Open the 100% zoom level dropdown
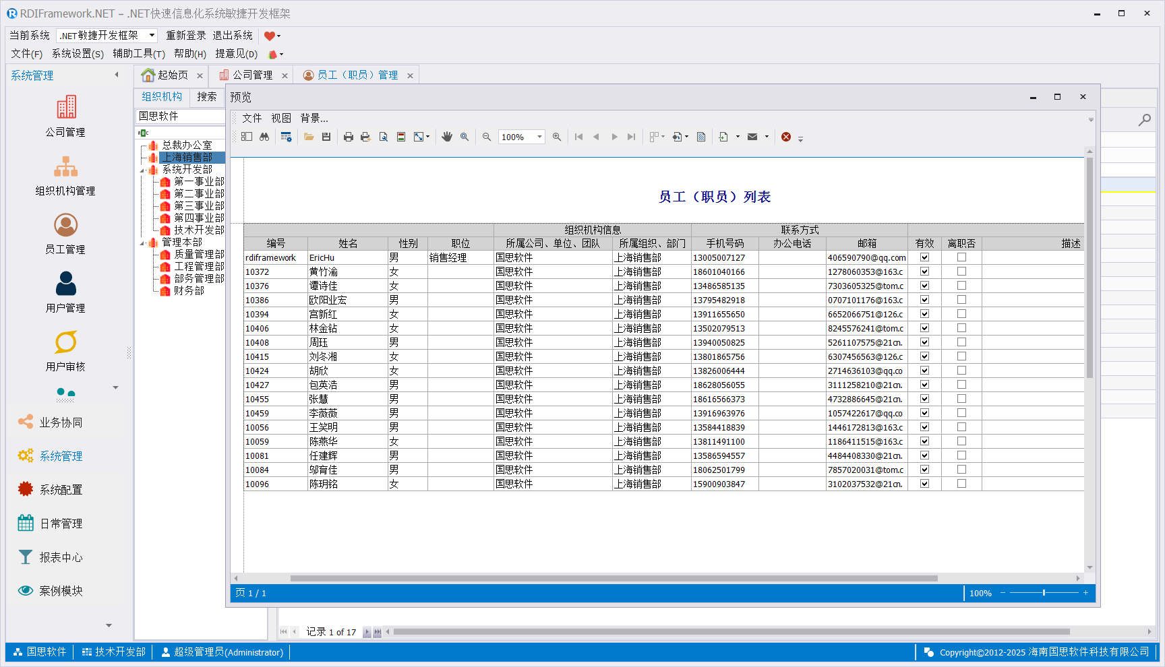The height and width of the screenshot is (667, 1165). (x=539, y=137)
